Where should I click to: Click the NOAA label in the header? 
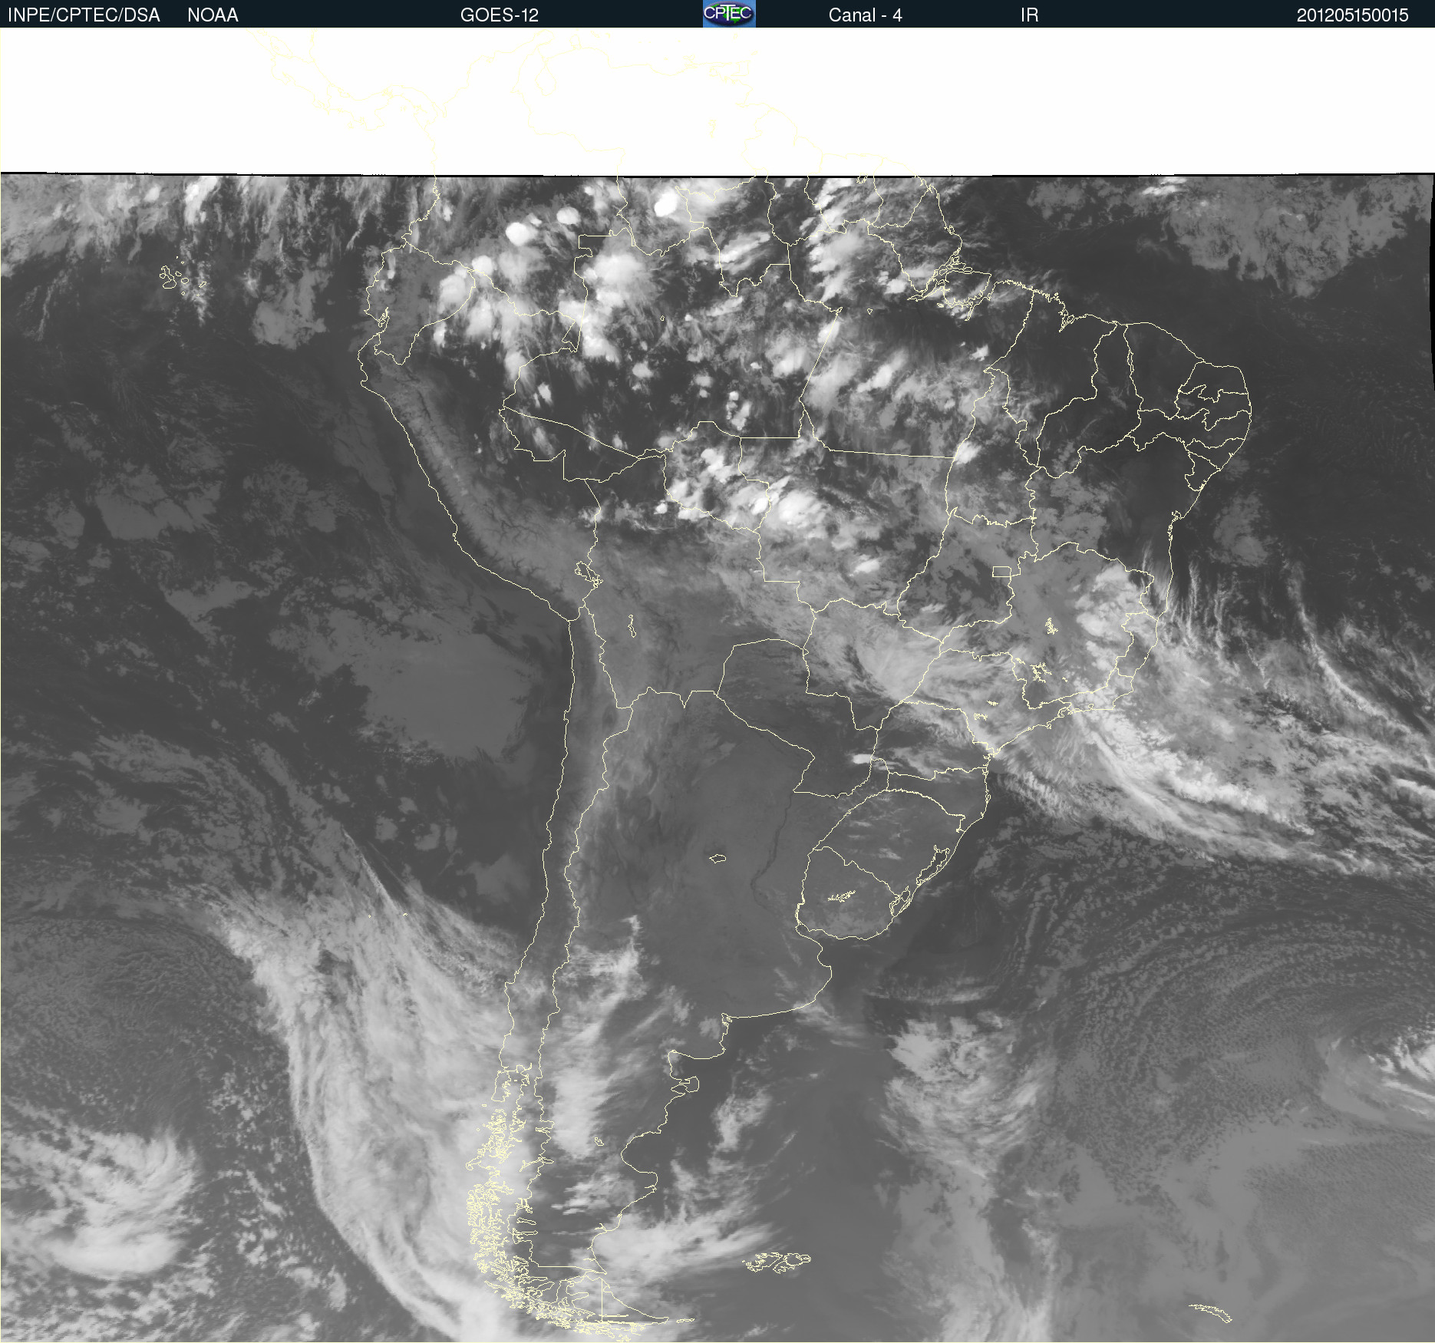click(213, 15)
